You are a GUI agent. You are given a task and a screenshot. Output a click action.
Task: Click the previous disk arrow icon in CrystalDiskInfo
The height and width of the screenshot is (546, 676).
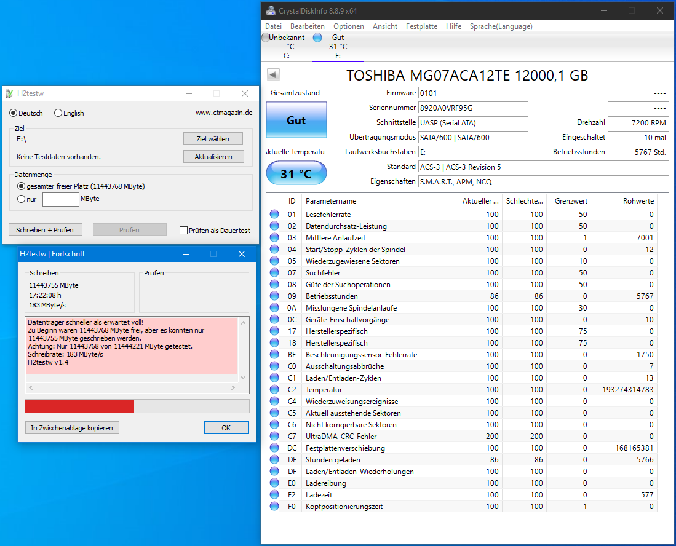coord(273,74)
